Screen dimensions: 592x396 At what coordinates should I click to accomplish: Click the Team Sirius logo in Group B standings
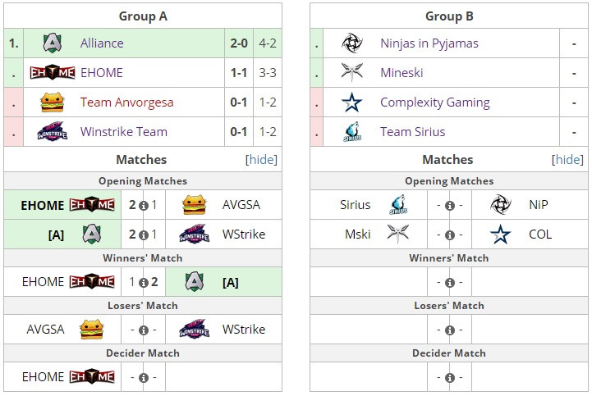(352, 132)
